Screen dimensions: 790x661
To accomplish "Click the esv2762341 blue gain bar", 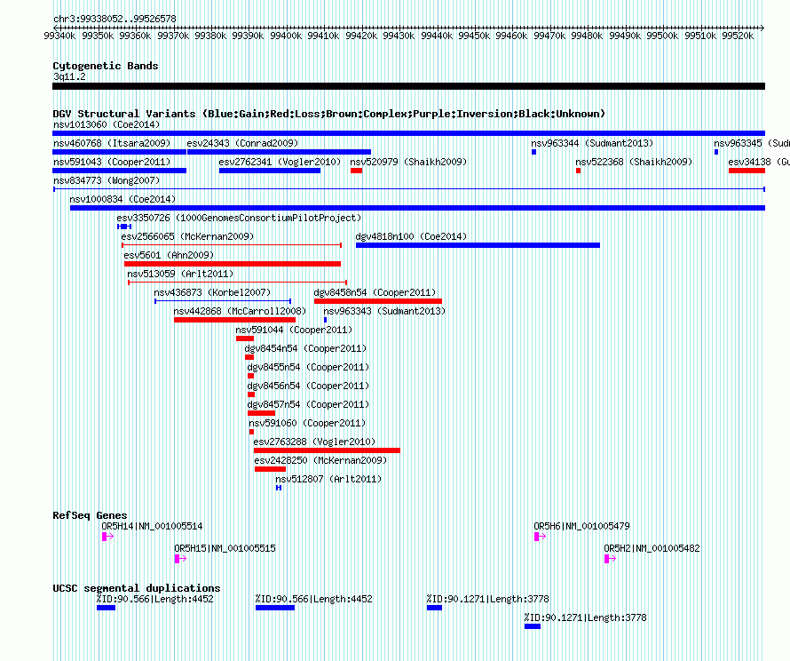I will click(x=270, y=171).
